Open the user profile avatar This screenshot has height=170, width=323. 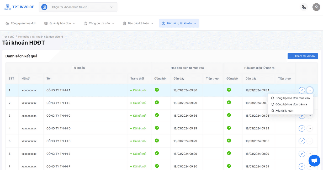[x=316, y=7]
